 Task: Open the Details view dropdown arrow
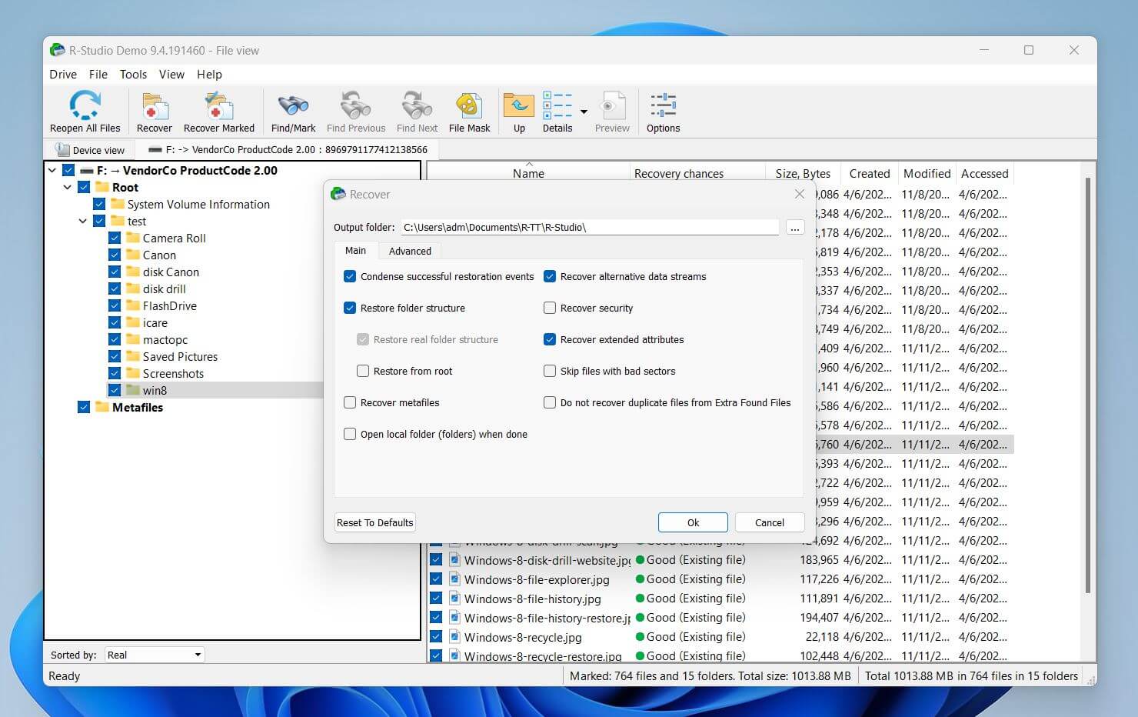point(584,112)
